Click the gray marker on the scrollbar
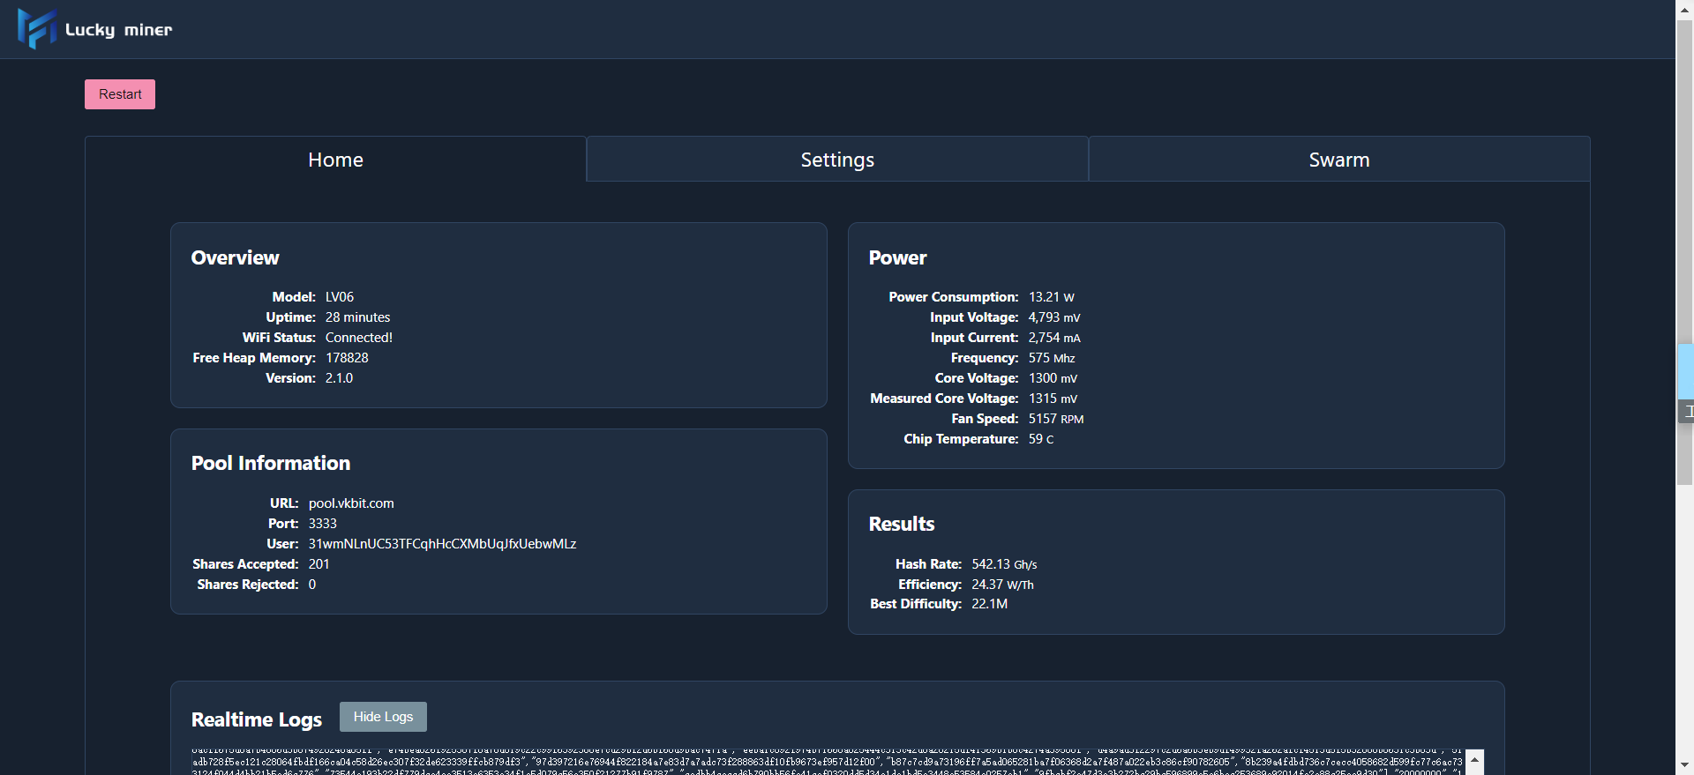 click(x=1684, y=411)
